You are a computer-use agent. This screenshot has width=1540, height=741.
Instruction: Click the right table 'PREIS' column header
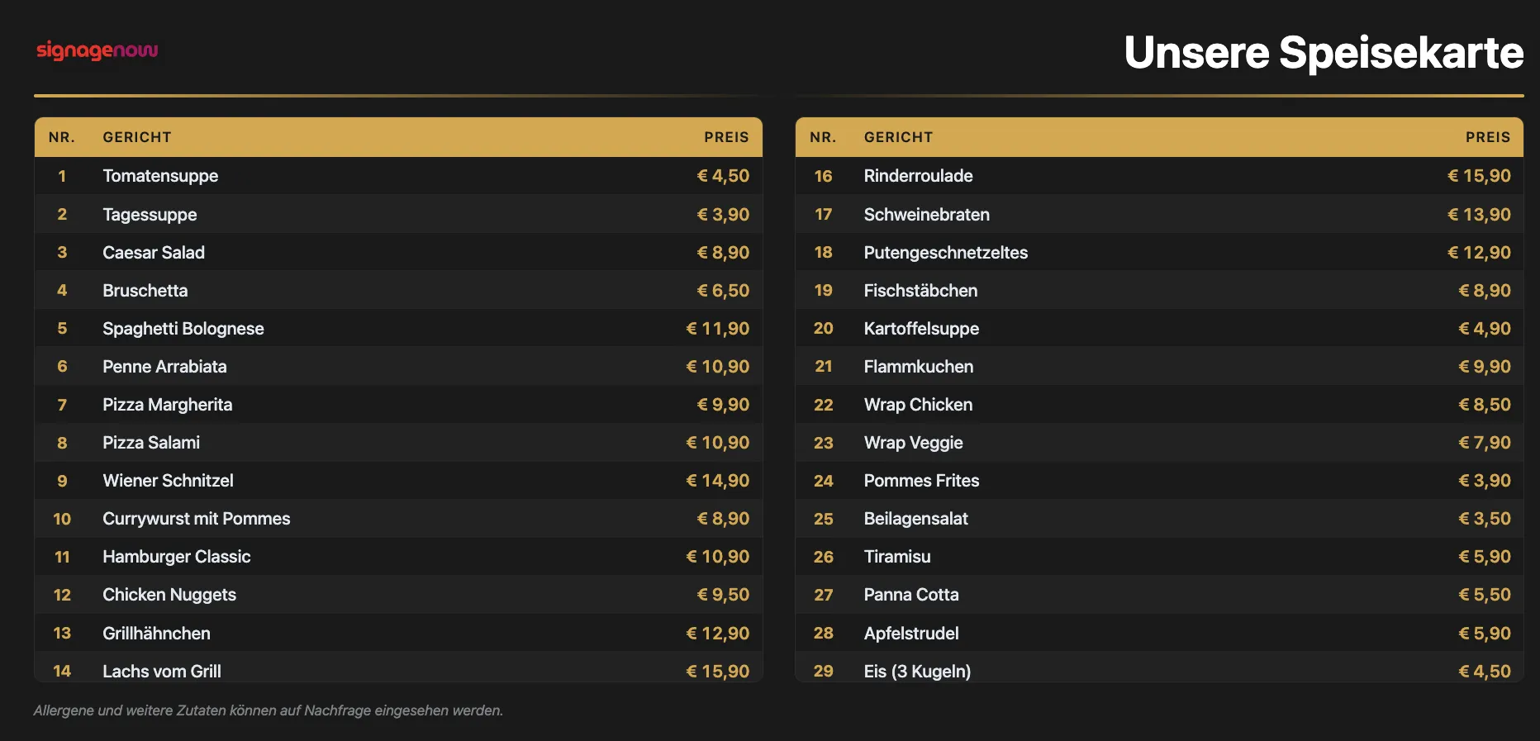click(x=1488, y=137)
